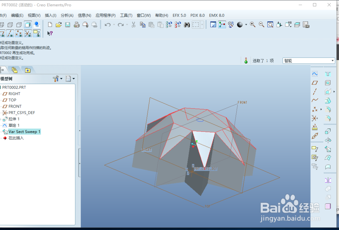Open the selection box dropdown arrow
This screenshot has width=339, height=230.
pos(202,25)
